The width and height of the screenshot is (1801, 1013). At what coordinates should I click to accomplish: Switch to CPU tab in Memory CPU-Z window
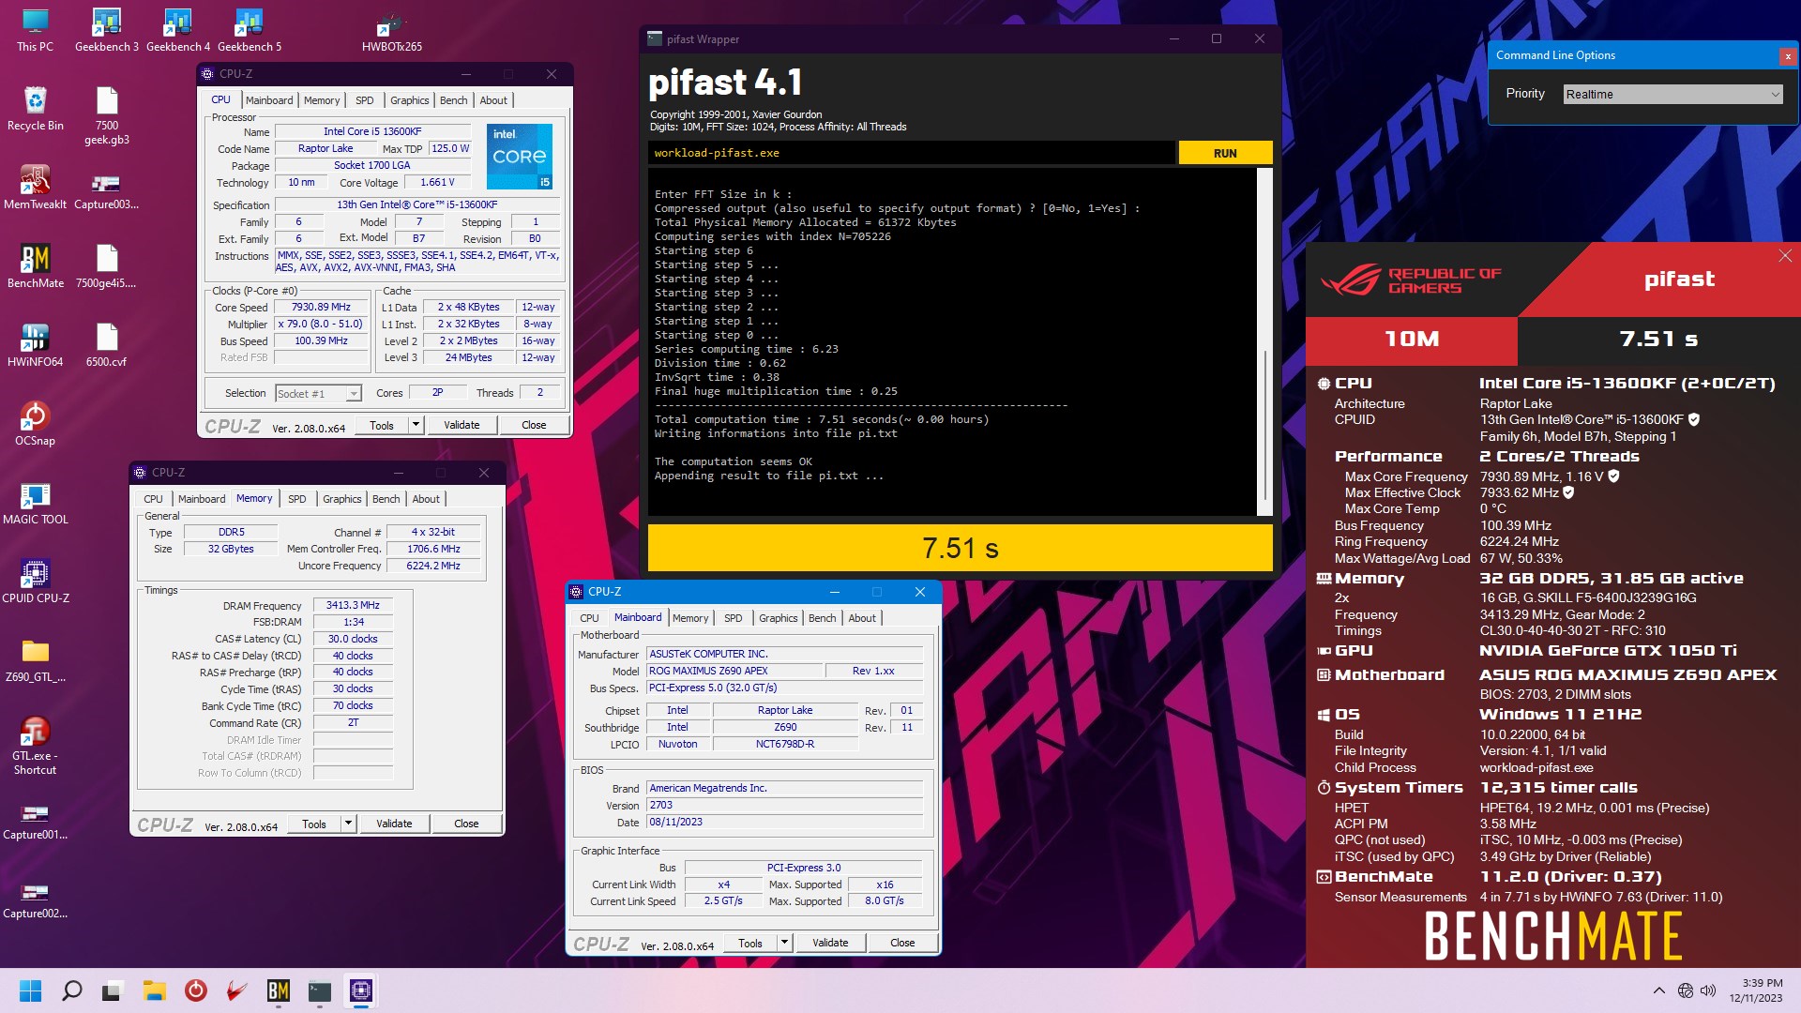(x=153, y=499)
